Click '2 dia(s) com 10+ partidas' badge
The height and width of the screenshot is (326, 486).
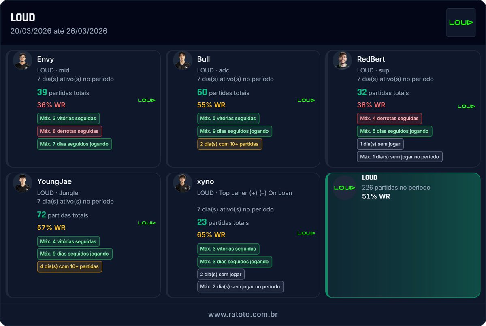pos(230,144)
